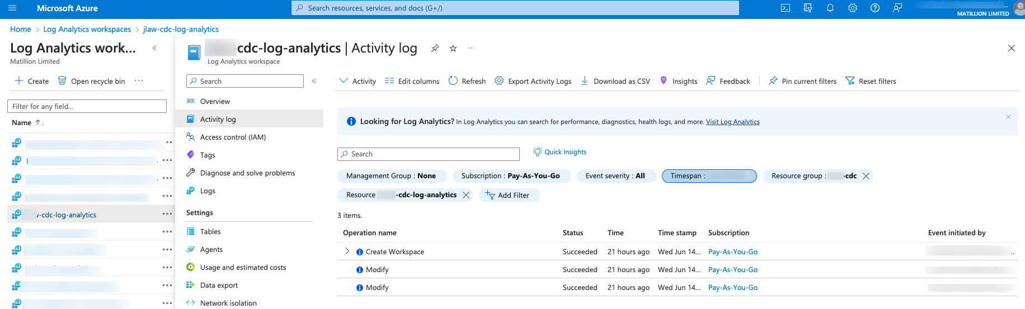Open the Management Group filter pill
Viewport: 1025px width, 309px height.
click(391, 176)
